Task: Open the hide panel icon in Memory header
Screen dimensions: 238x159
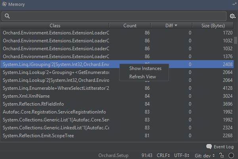Action: click(234, 4)
